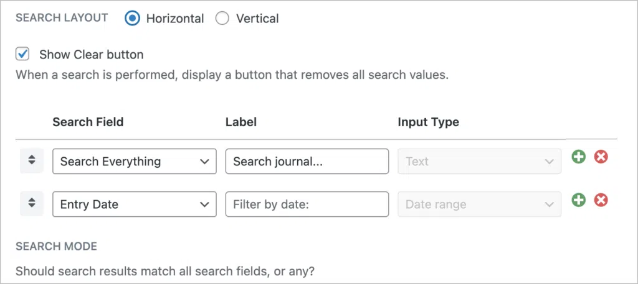This screenshot has width=638, height=284.
Task: Add a search field after Search Everything row
Action: [x=578, y=157]
